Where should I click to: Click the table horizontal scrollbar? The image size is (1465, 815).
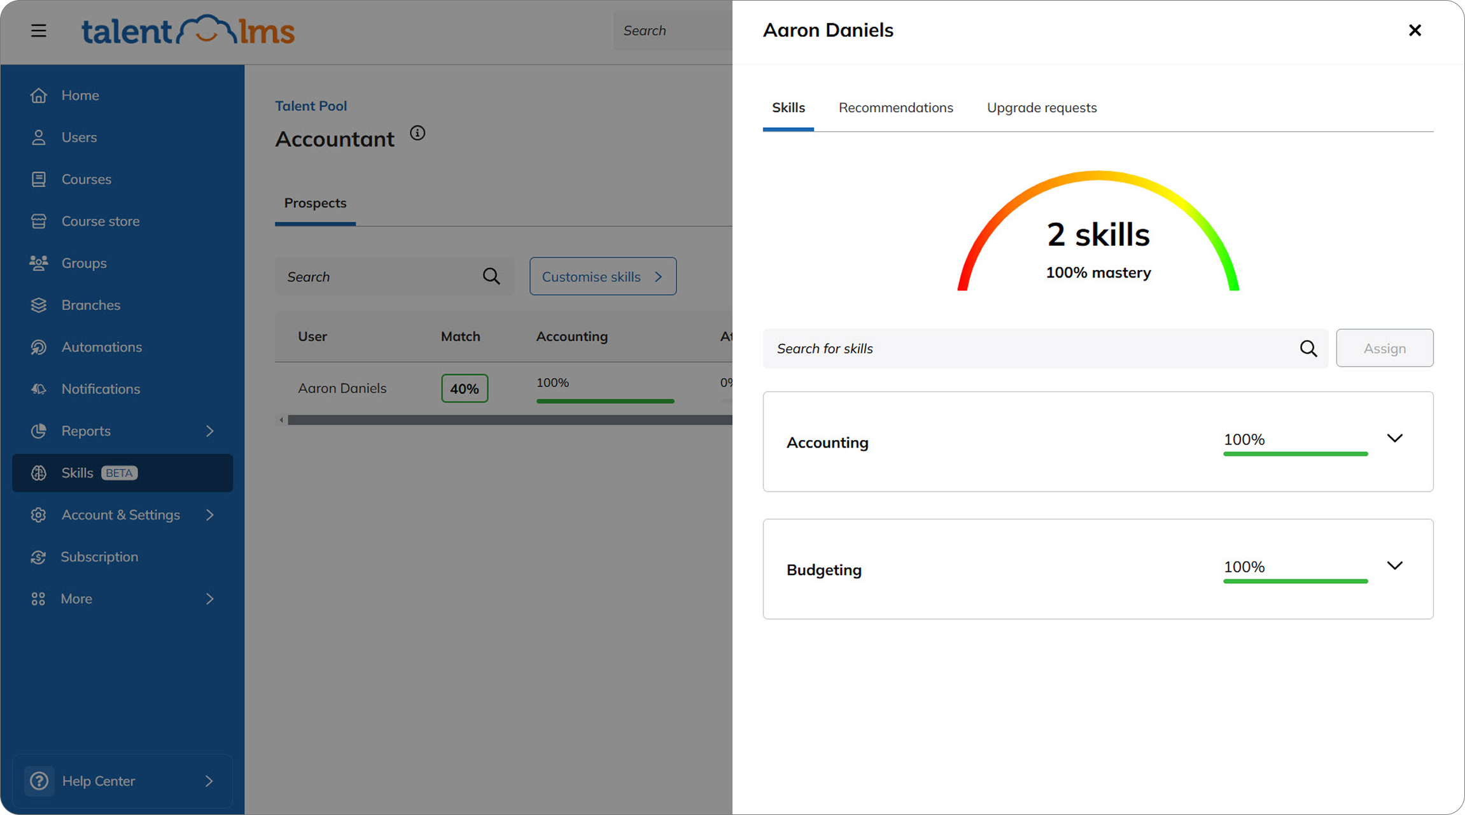(509, 420)
